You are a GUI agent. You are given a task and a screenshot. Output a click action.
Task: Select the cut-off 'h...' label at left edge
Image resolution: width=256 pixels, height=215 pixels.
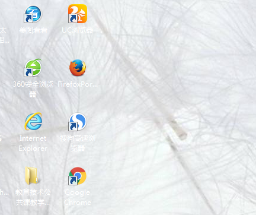click(4, 192)
